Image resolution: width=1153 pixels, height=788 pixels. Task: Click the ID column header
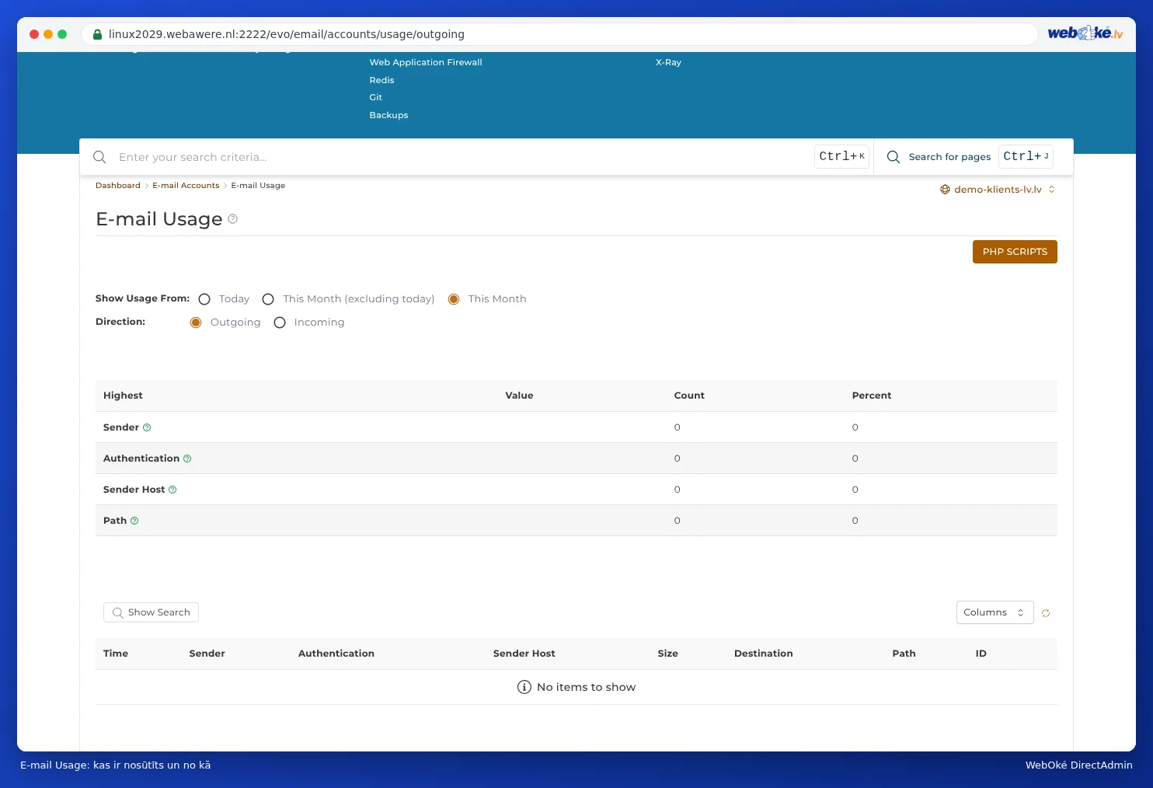click(981, 654)
